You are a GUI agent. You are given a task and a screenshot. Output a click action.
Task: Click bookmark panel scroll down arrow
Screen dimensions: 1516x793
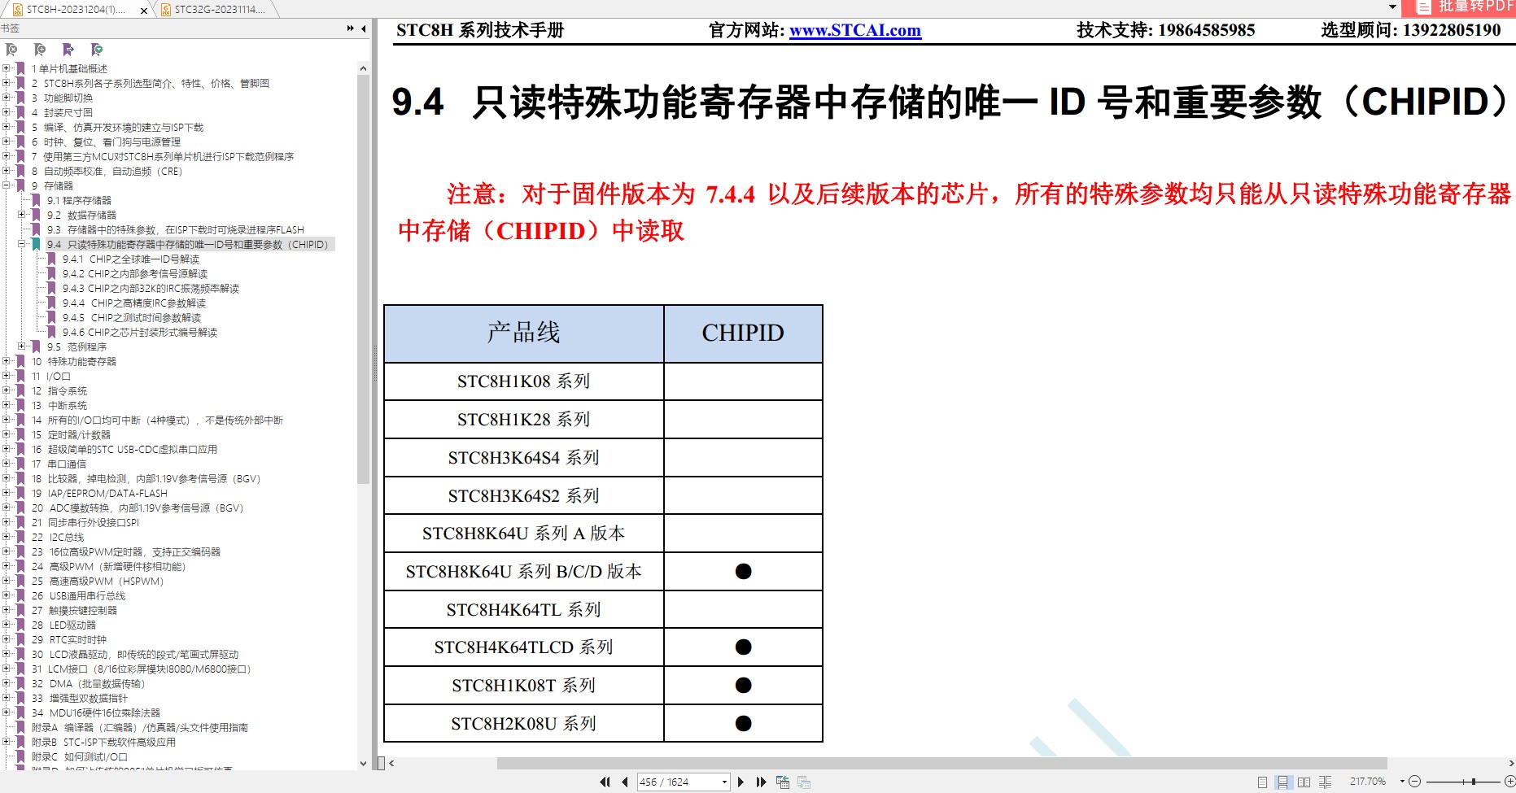(363, 763)
